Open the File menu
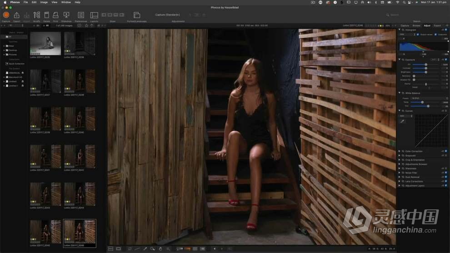 25,2
